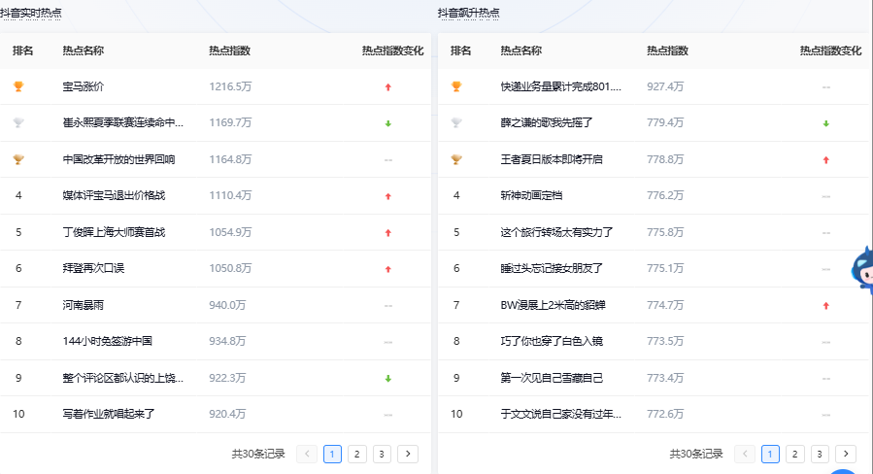Open the 王者夏日版本即将开启 topic
The height and width of the screenshot is (474, 873).
pos(552,159)
